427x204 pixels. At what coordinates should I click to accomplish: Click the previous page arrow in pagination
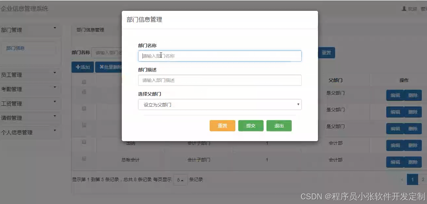[402, 179]
